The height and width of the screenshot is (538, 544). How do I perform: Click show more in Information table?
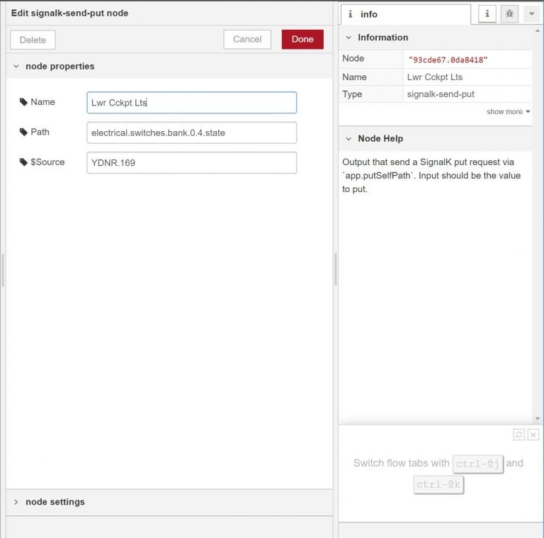pos(509,112)
